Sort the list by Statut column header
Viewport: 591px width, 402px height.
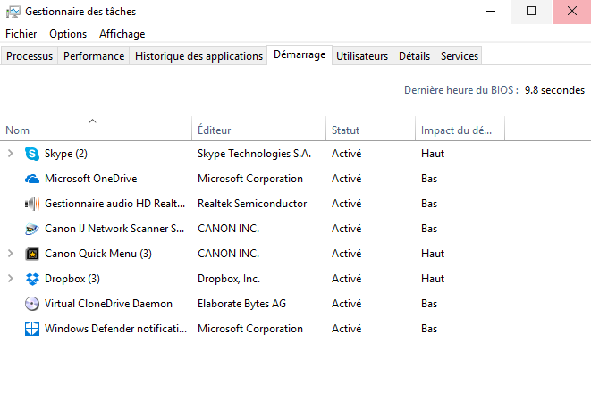pyautogui.click(x=346, y=130)
